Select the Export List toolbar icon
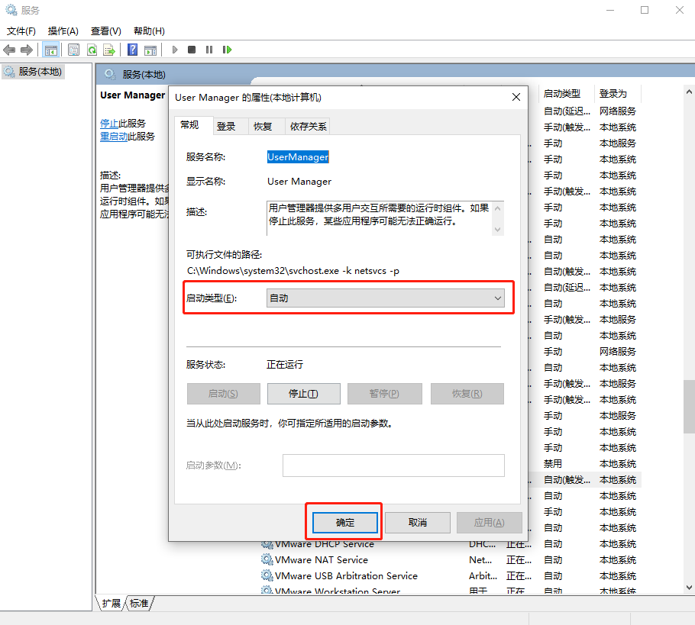 coord(110,50)
